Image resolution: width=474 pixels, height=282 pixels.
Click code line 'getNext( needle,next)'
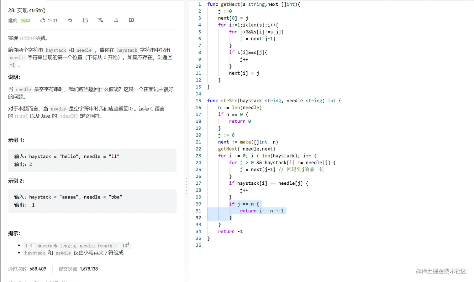coord(247,149)
